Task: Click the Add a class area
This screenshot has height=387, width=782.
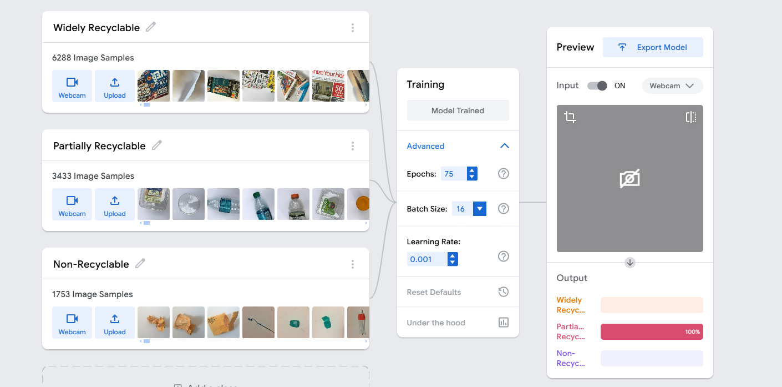Action: 206,378
